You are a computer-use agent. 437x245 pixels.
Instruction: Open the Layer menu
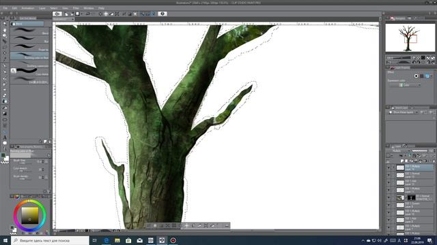(42, 8)
